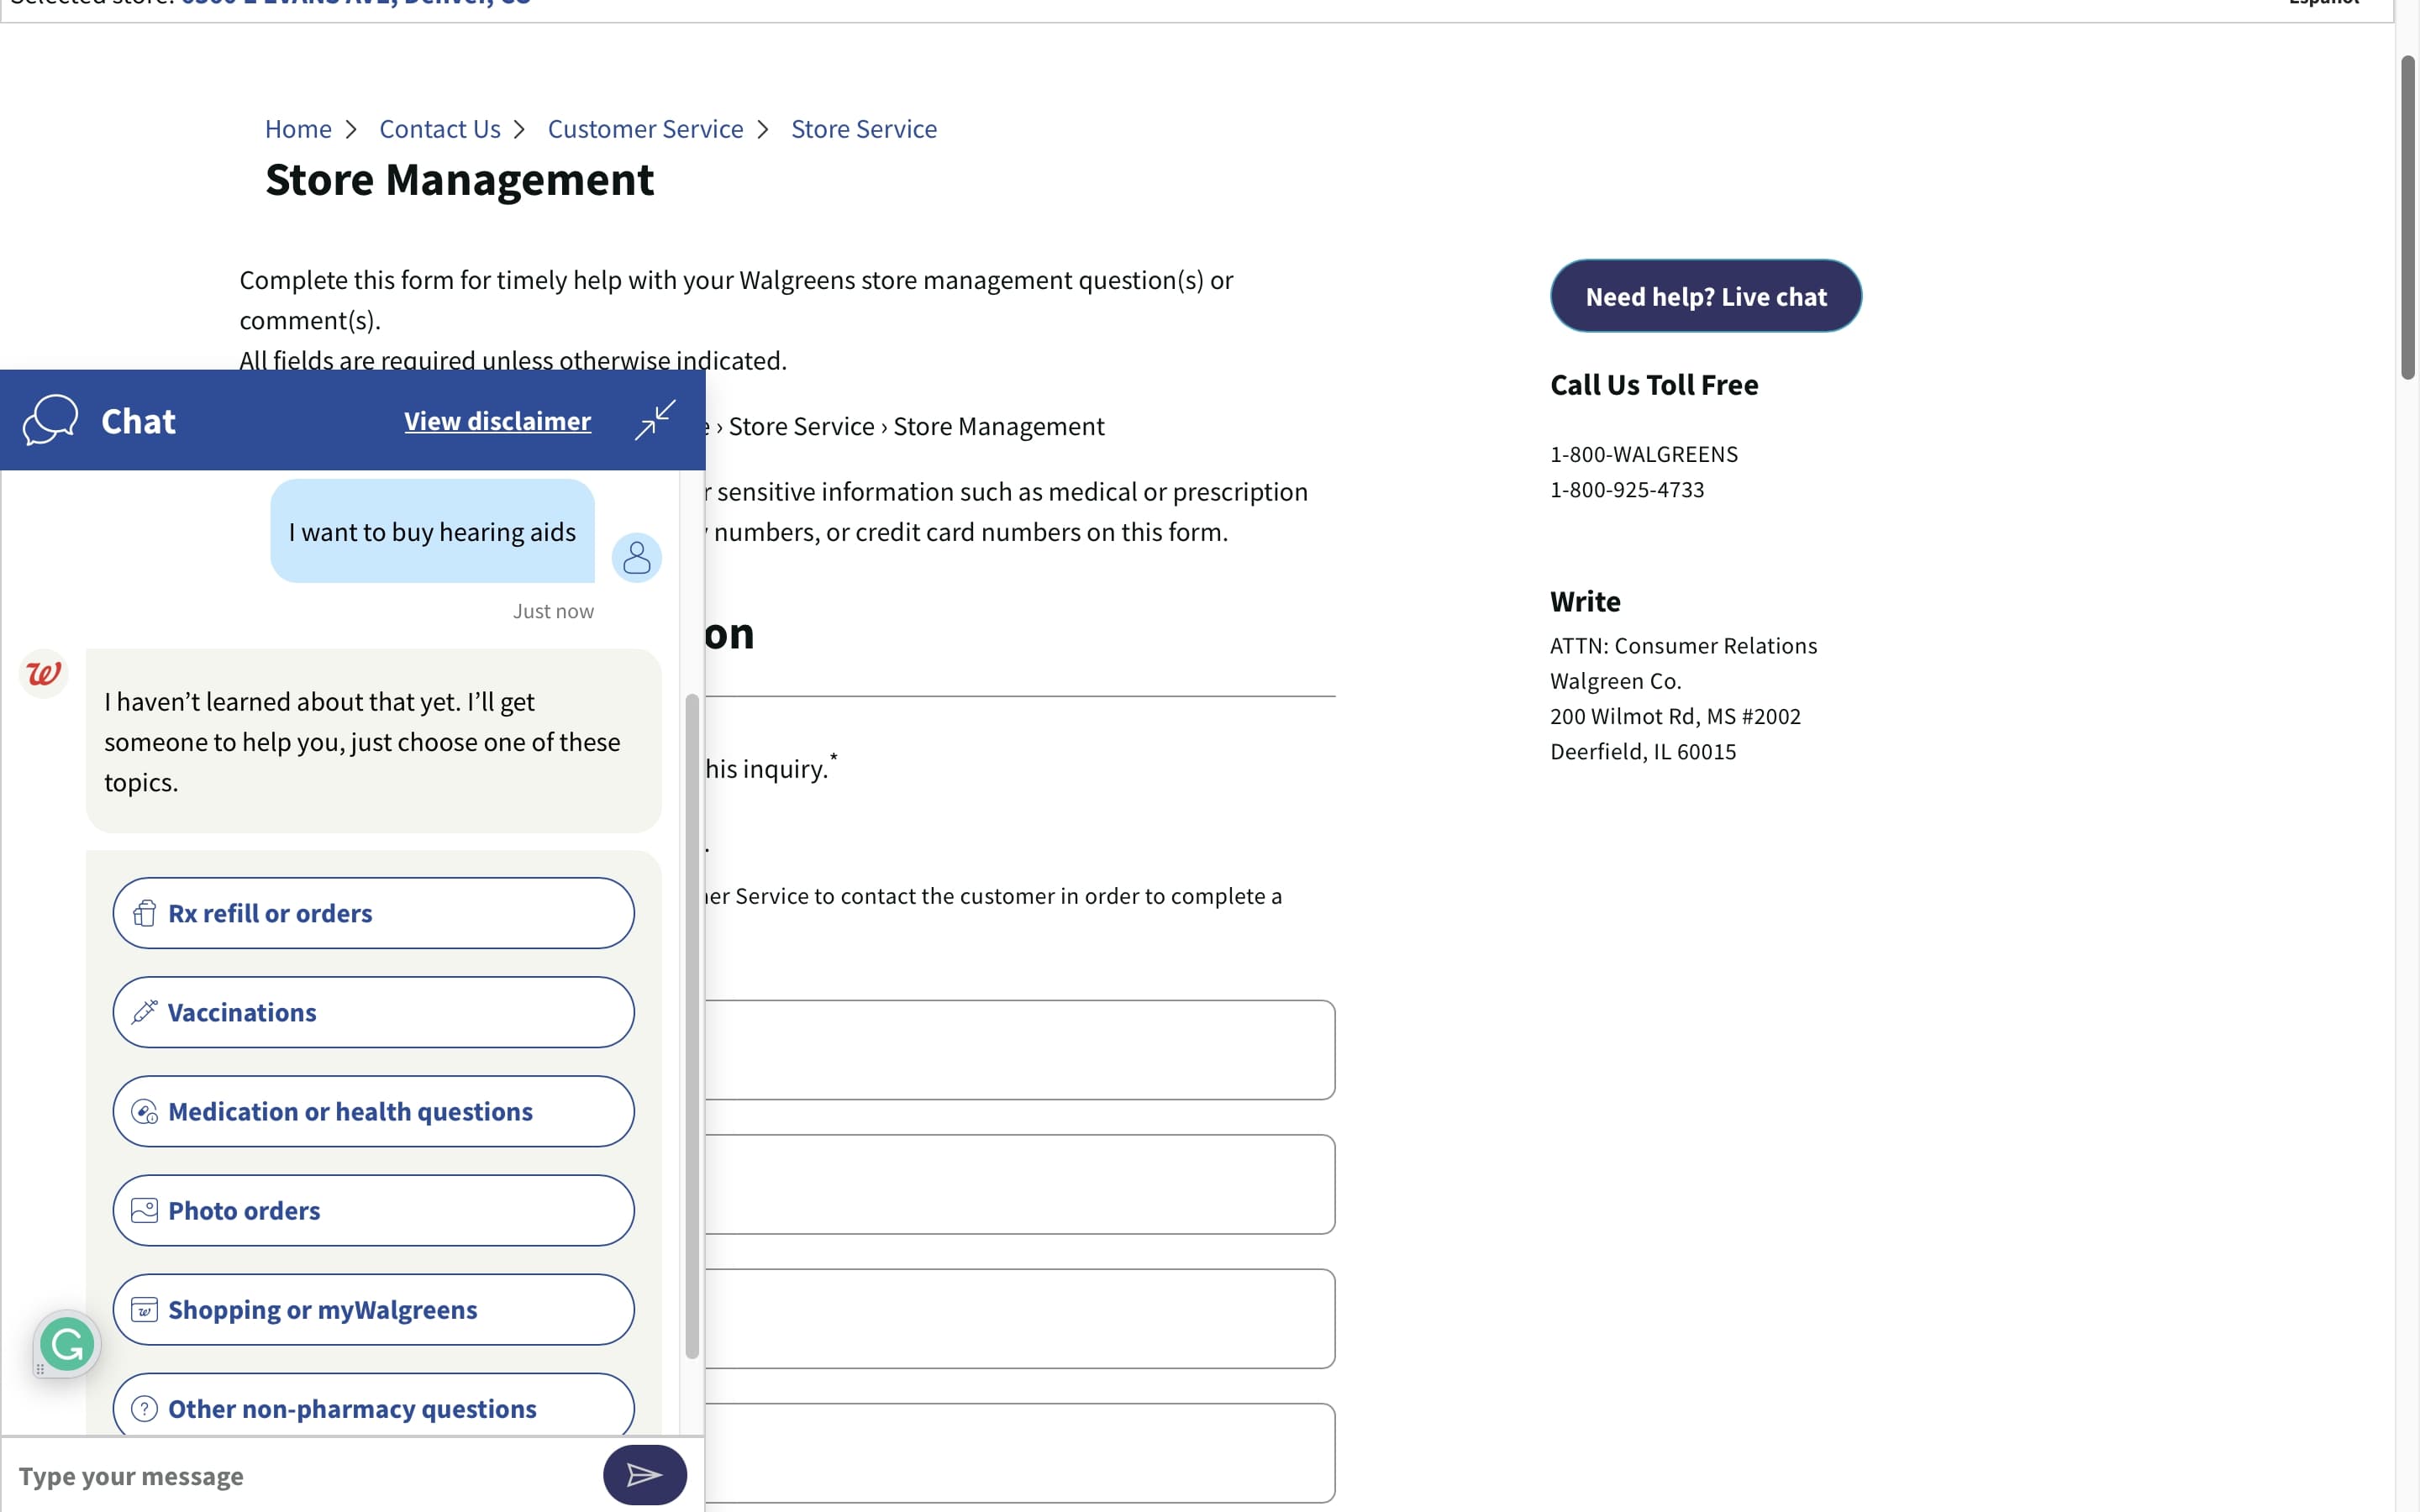Image resolution: width=2420 pixels, height=1512 pixels.
Task: Open the View disclaimer link
Action: pyautogui.click(x=497, y=421)
